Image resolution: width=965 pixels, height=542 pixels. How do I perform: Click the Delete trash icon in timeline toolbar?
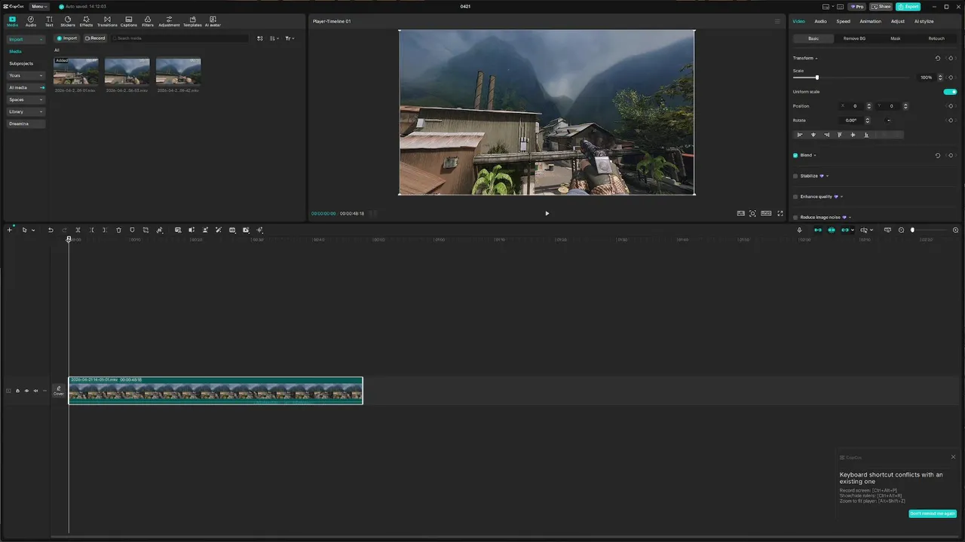118,230
